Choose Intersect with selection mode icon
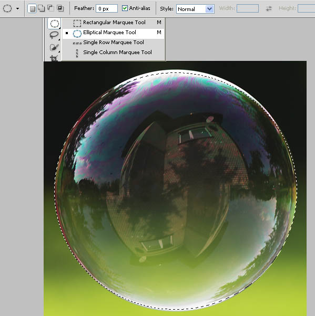 (x=60, y=8)
